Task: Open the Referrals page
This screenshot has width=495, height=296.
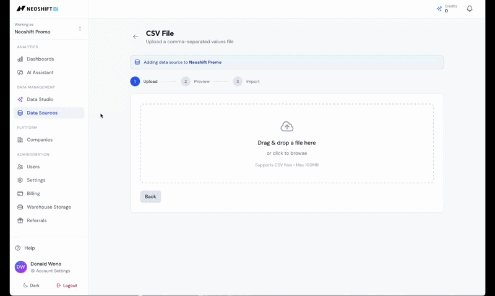Action: (37, 220)
